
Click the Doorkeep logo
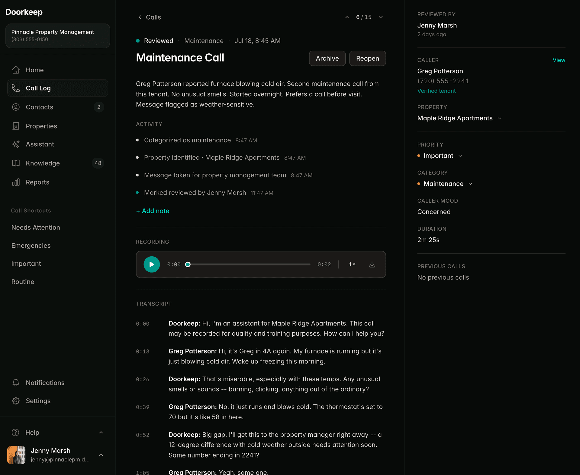[24, 12]
